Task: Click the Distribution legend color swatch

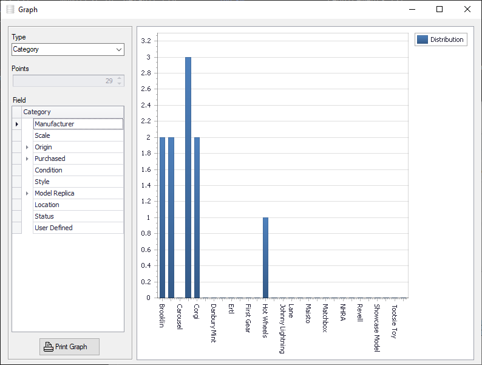Action: pyautogui.click(x=423, y=39)
